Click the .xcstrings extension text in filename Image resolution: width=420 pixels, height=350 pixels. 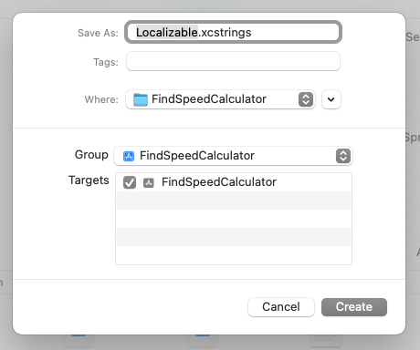click(225, 33)
